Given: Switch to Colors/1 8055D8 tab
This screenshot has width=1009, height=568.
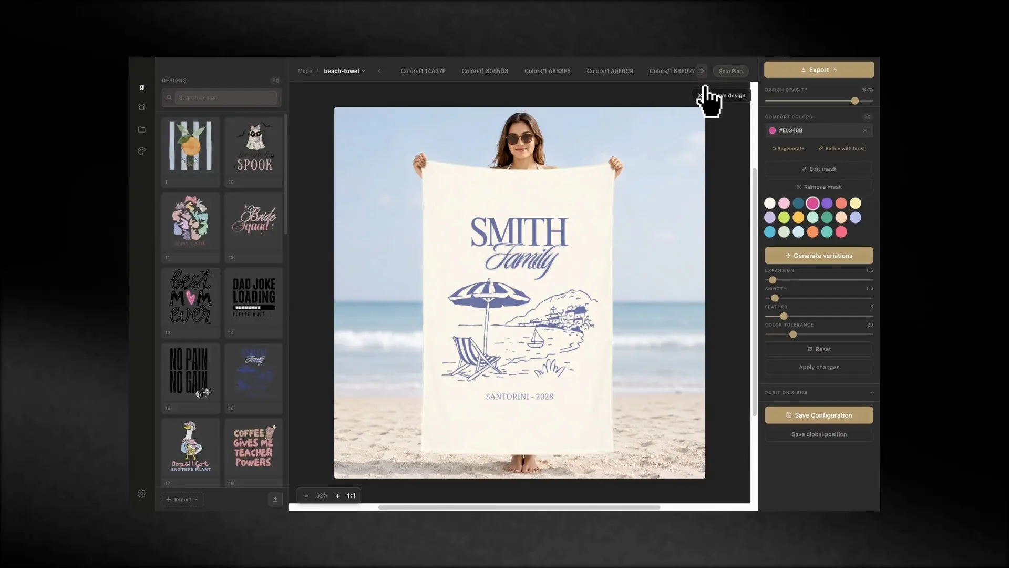Looking at the screenshot, I should [x=485, y=71].
